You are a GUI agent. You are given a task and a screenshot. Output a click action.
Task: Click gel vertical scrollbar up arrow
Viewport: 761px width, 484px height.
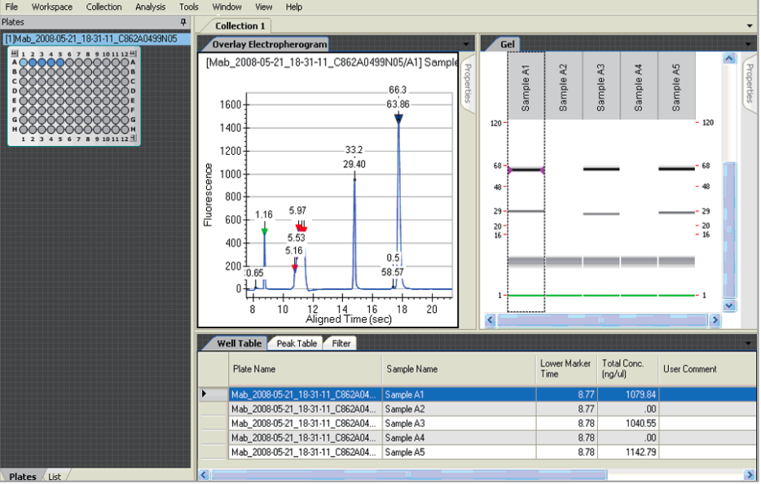tap(729, 59)
